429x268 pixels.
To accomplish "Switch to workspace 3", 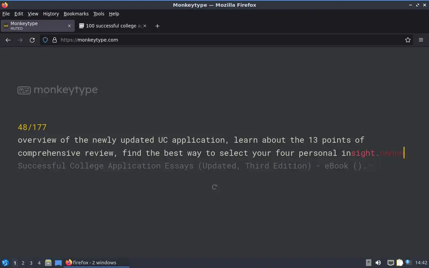I will click(31, 263).
